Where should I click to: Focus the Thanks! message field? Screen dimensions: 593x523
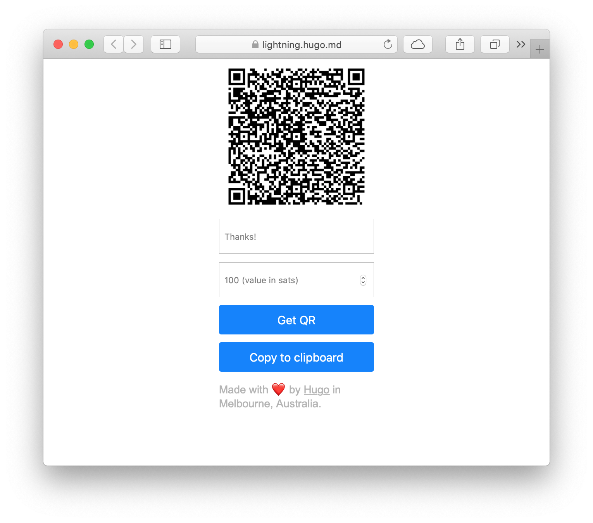point(296,236)
